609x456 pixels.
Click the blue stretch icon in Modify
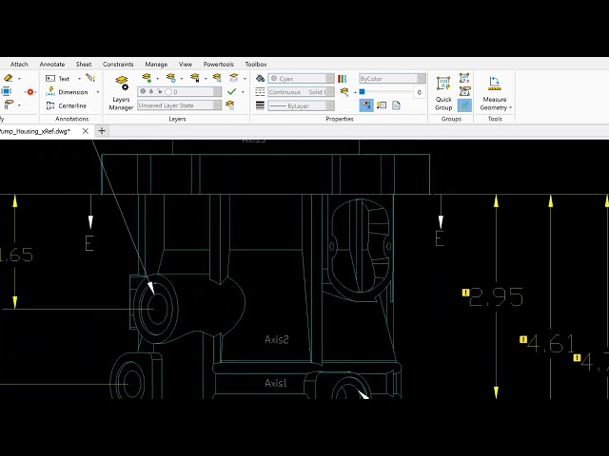(6, 91)
